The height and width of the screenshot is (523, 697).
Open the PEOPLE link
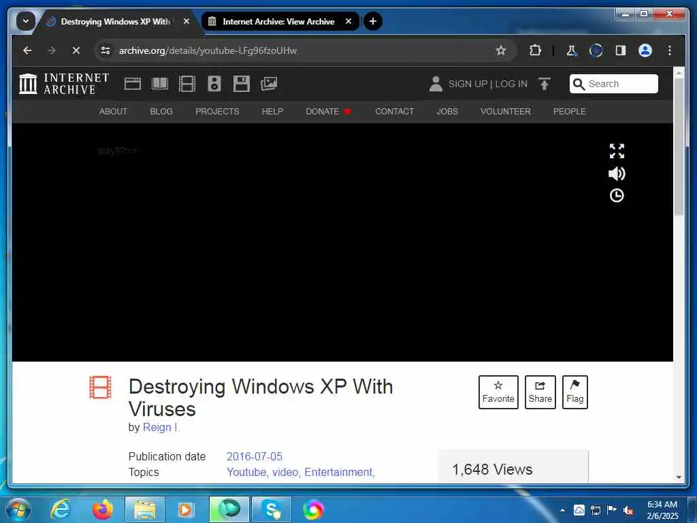(570, 111)
